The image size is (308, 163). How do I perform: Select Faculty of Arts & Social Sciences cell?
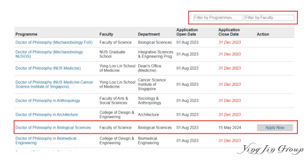tap(113, 100)
